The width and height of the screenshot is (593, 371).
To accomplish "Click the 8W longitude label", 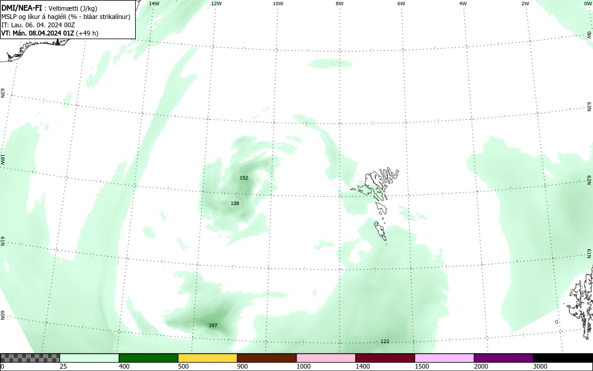I will coord(339,4).
